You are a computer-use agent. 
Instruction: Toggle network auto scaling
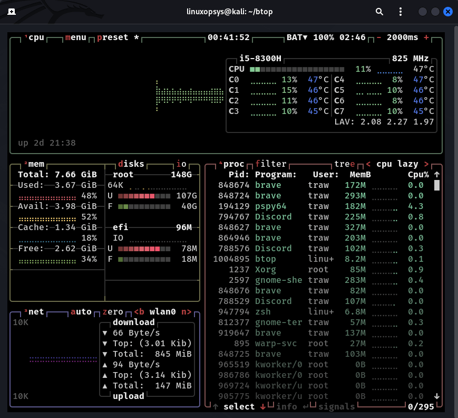[81, 312]
